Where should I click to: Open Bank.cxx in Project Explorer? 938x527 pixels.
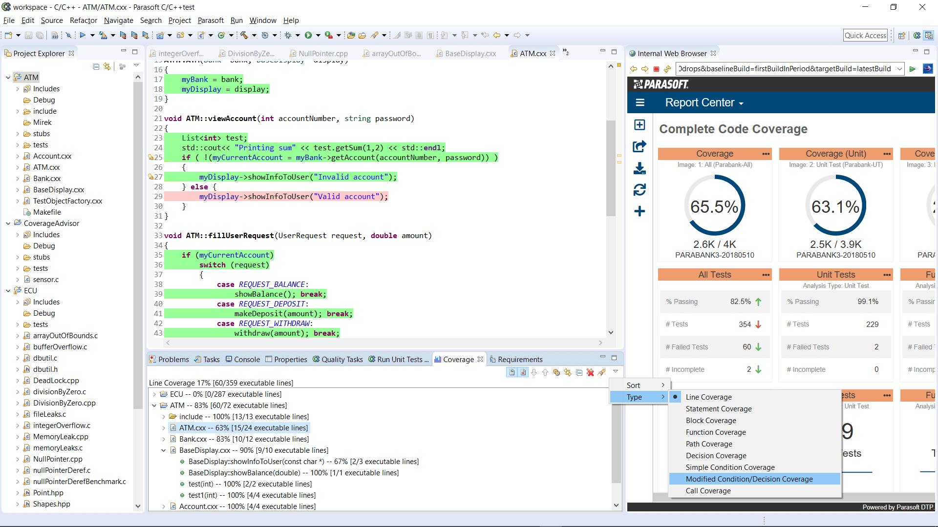(x=47, y=179)
